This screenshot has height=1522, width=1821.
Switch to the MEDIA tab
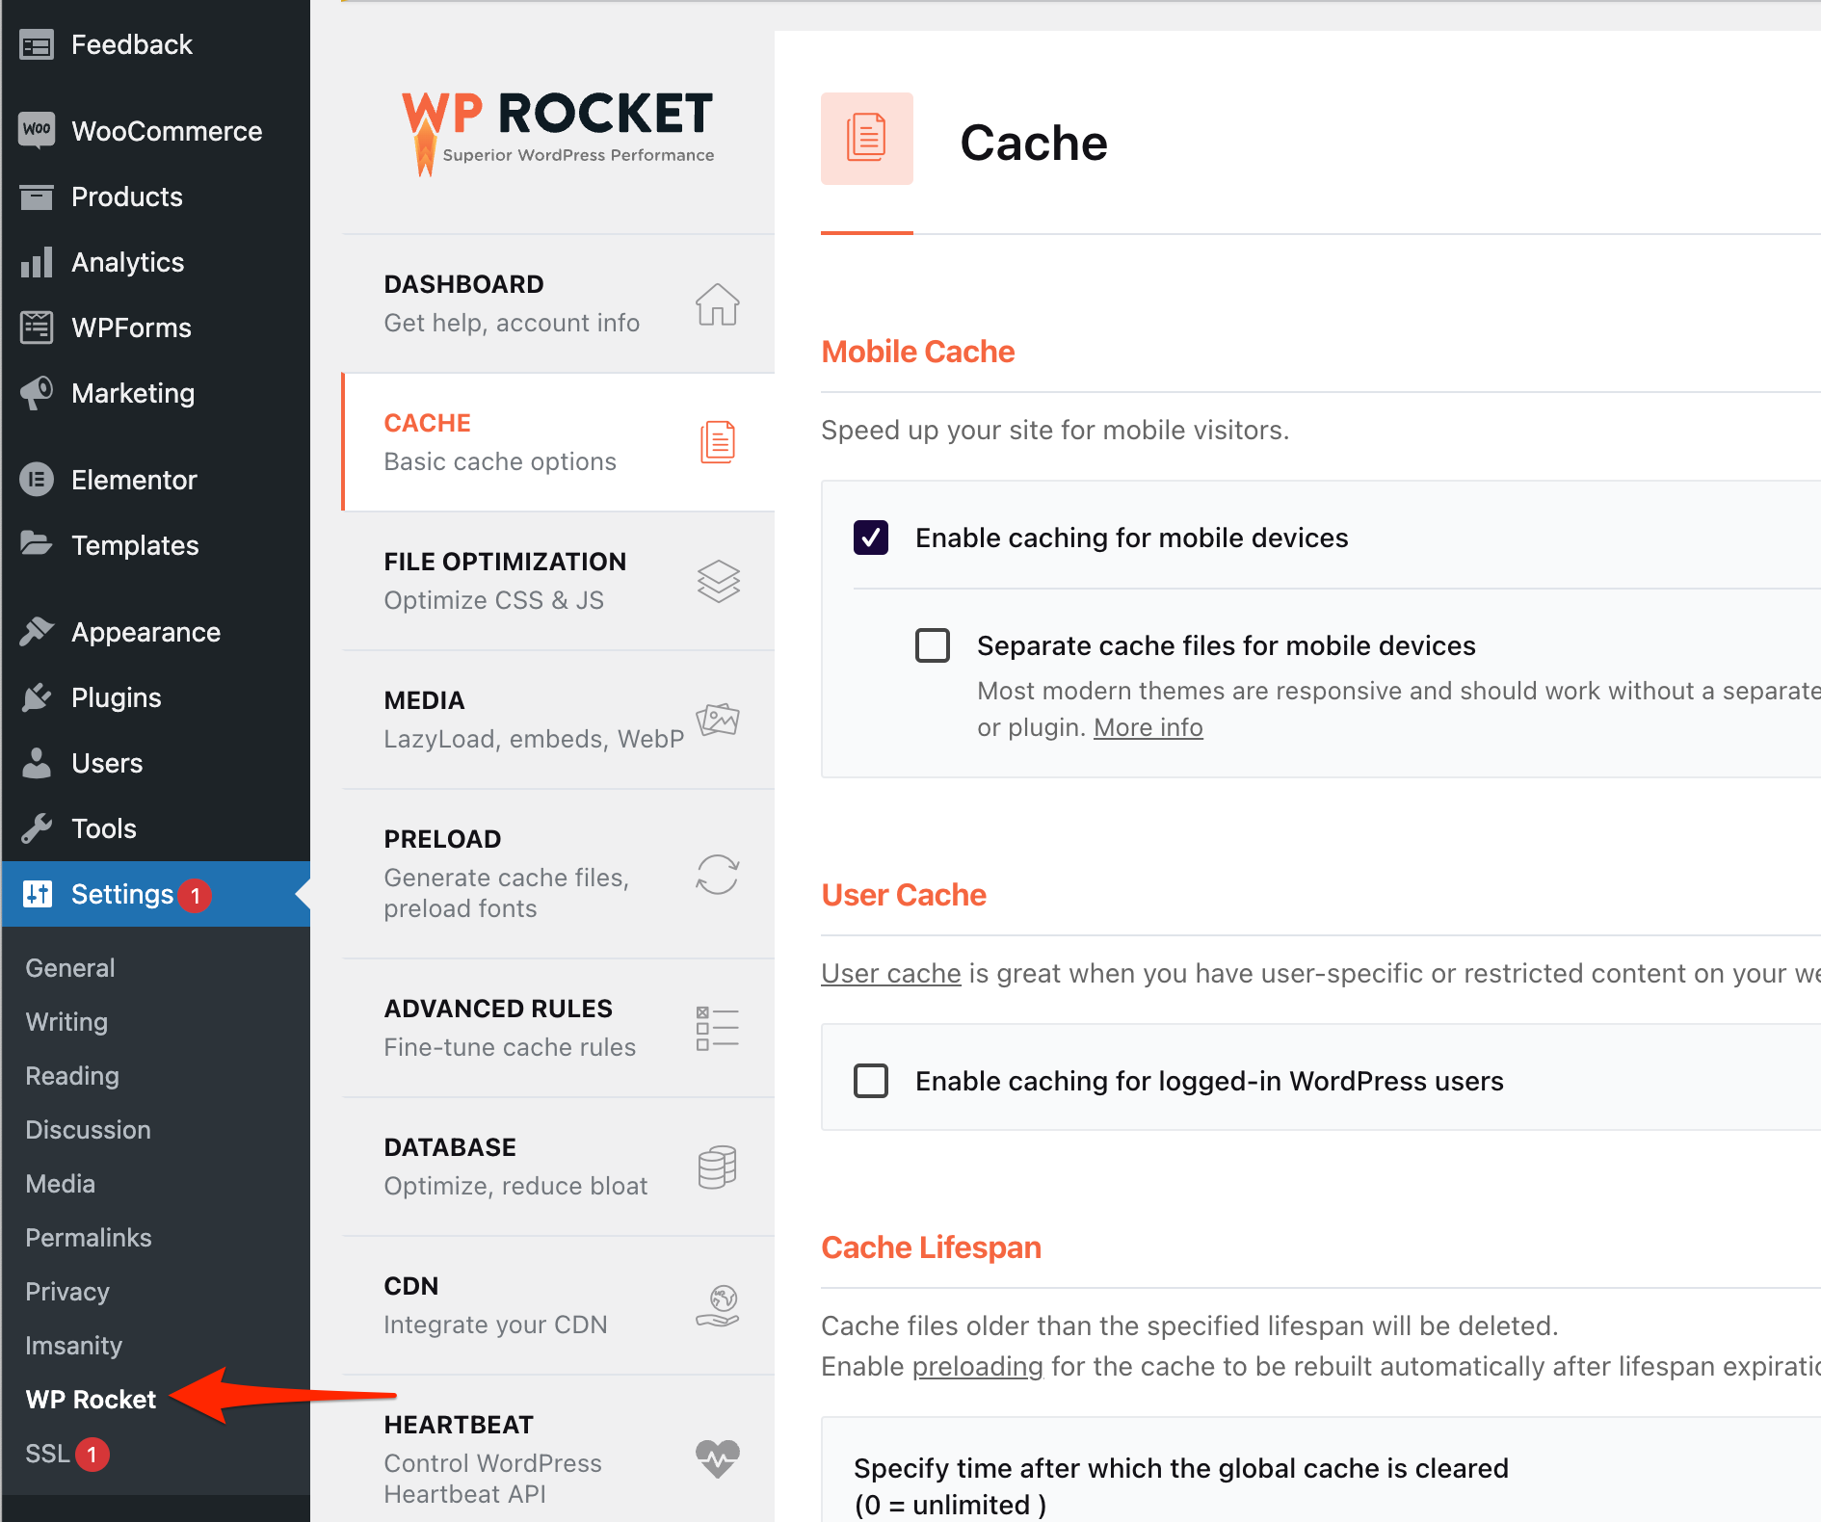(x=559, y=720)
